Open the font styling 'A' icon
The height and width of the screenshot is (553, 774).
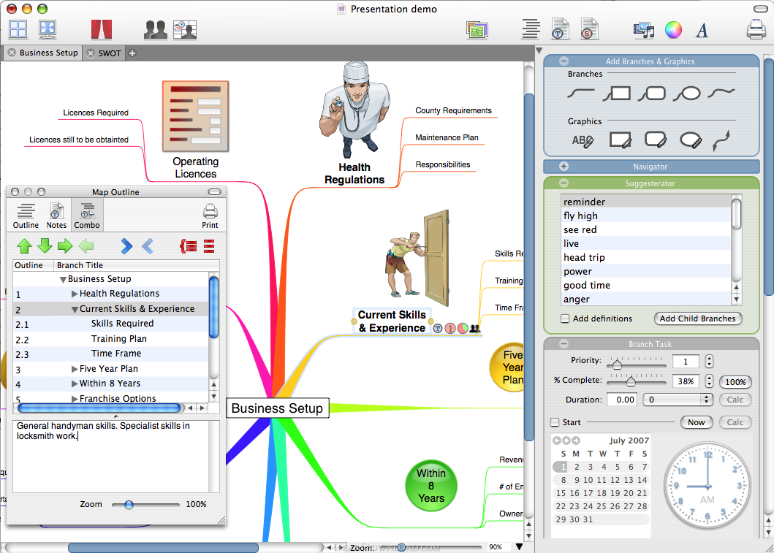(x=702, y=31)
